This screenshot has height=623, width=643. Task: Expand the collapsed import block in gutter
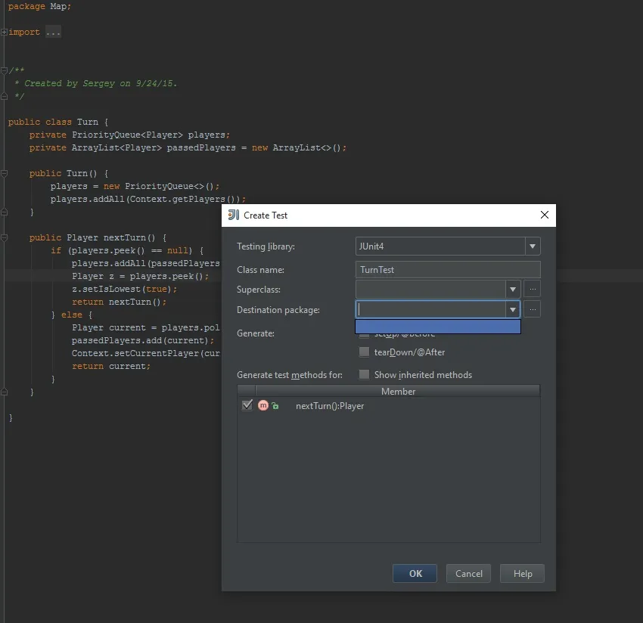(4, 33)
